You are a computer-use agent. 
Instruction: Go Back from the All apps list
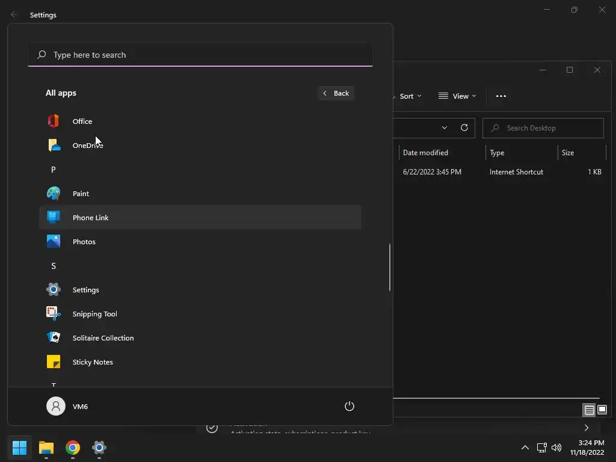coord(336,93)
